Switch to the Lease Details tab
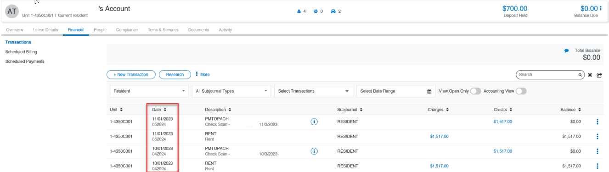The height and width of the screenshot is (172, 609). [45, 30]
